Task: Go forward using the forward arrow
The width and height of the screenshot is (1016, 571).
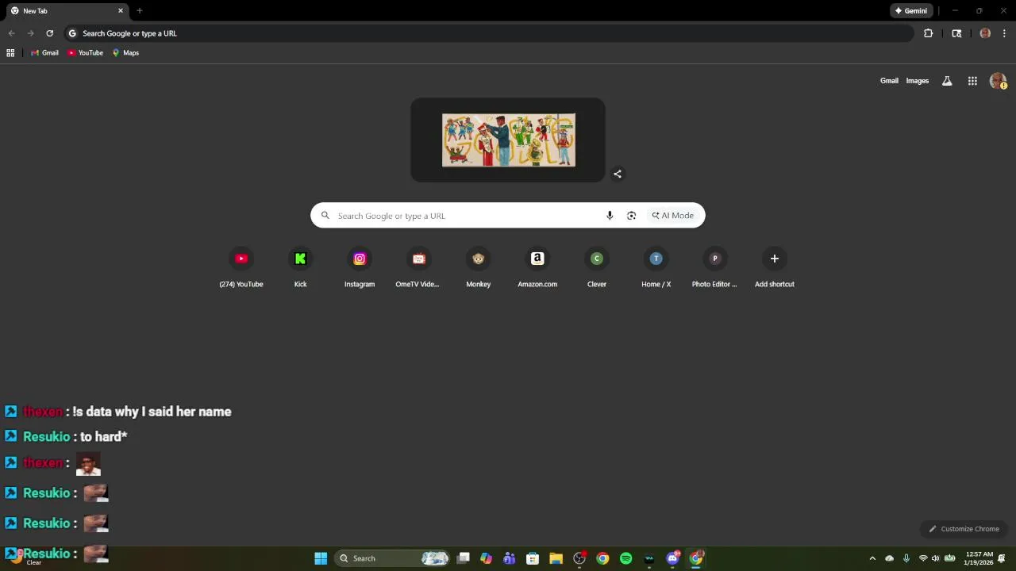Action: click(x=30, y=33)
